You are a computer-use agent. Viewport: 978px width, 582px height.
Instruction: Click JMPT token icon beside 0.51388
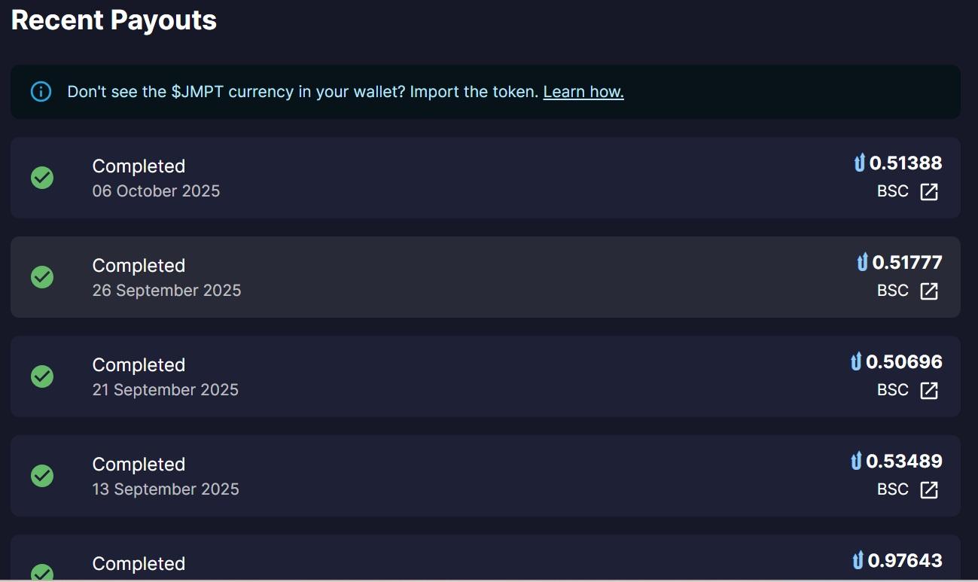[860, 163]
